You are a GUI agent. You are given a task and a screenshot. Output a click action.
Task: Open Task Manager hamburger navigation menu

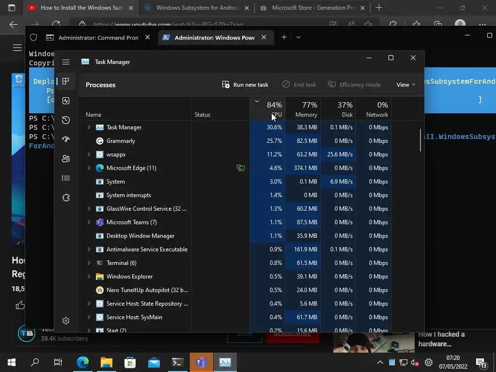click(x=66, y=62)
